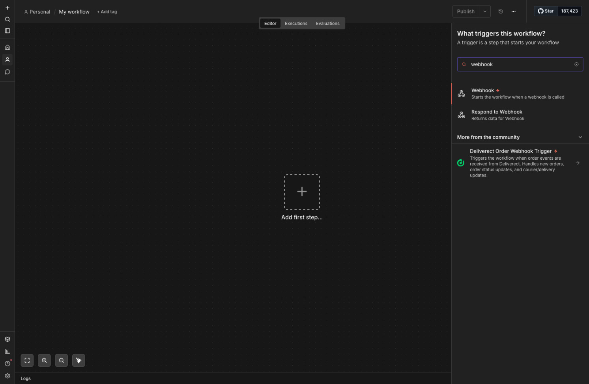The height and width of the screenshot is (384, 589).
Task: Switch to the Executions tab
Action: (296, 23)
